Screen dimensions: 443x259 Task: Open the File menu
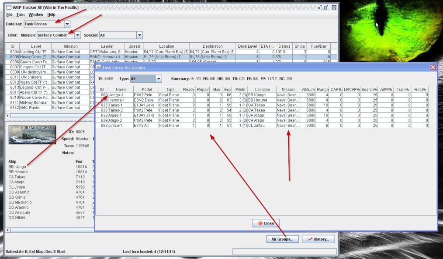click(x=9, y=14)
